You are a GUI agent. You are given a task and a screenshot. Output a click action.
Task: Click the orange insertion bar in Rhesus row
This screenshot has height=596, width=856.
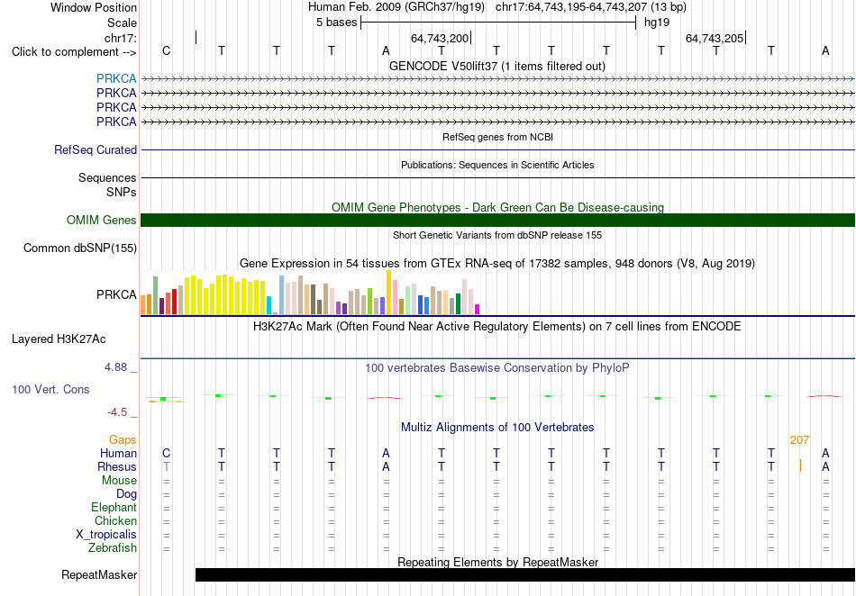tap(800, 465)
